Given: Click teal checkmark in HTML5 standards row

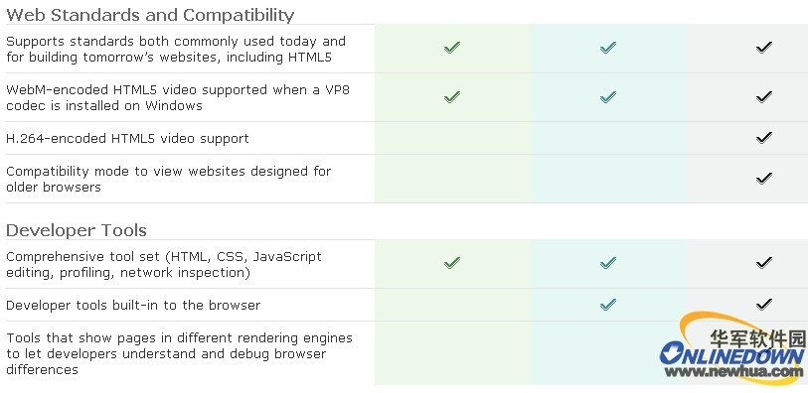Looking at the screenshot, I should click(608, 48).
